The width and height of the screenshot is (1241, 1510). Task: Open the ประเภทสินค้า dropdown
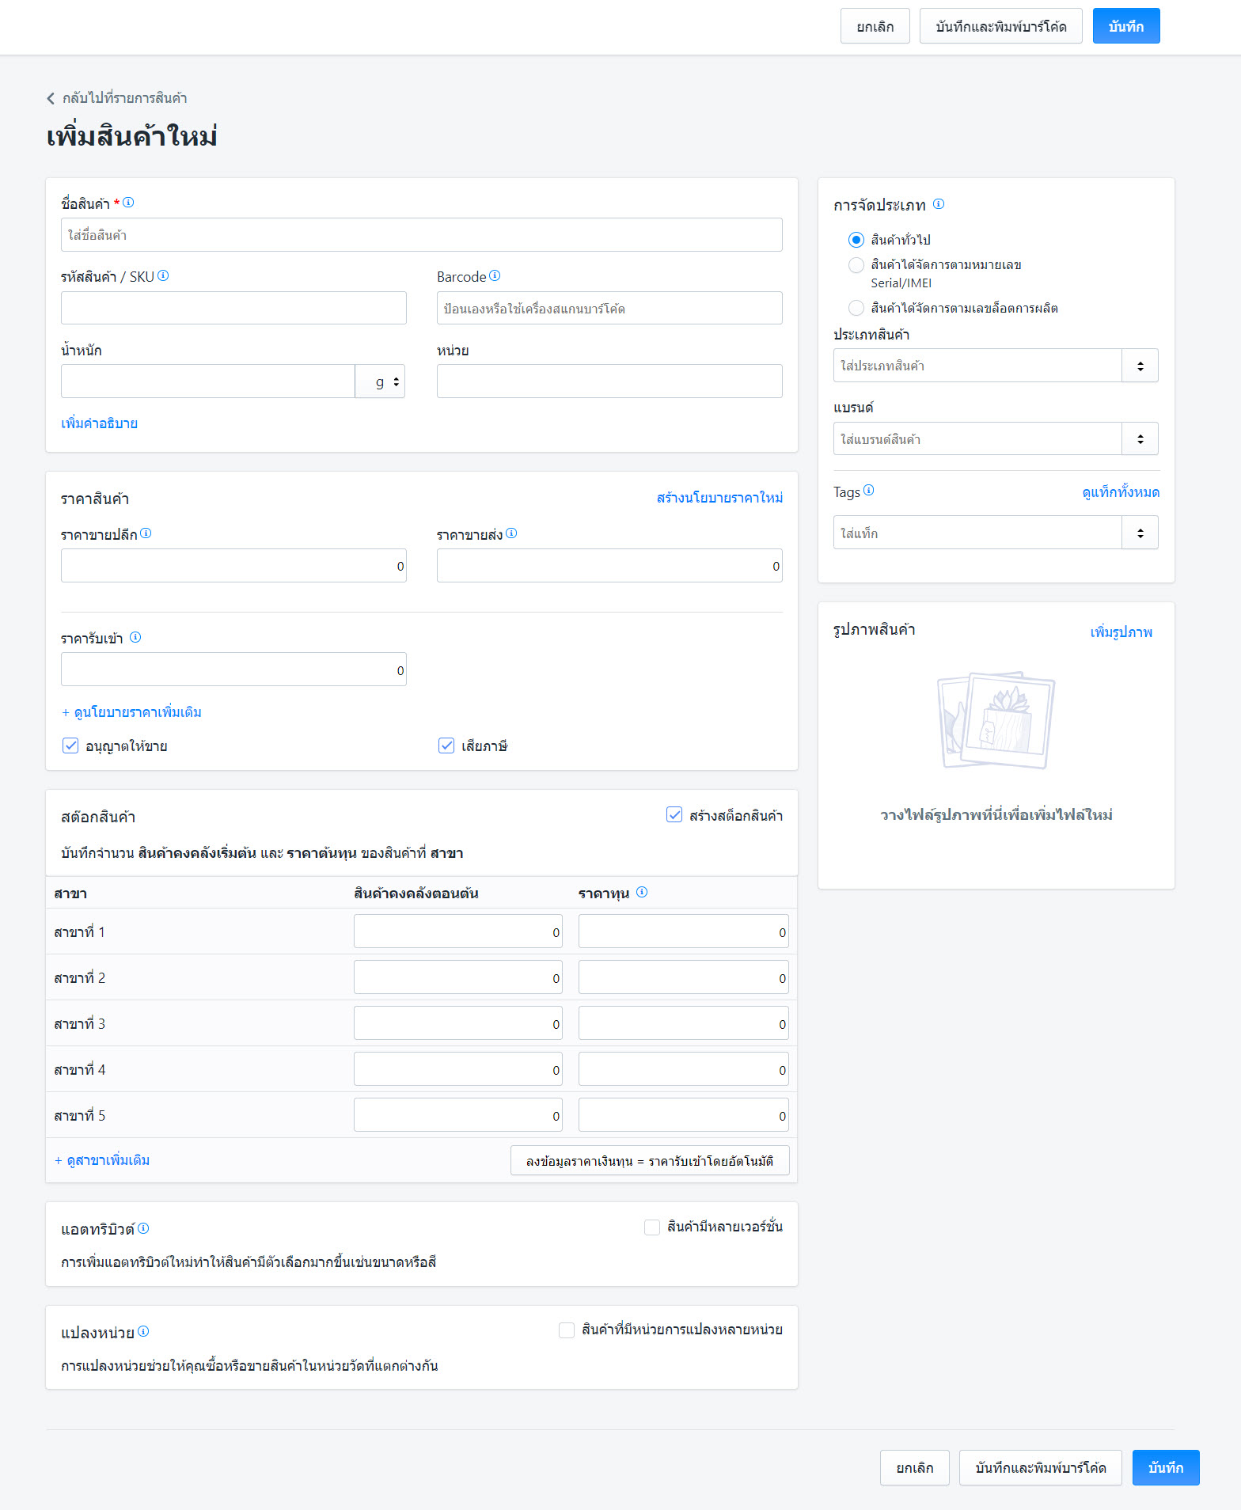click(1140, 366)
